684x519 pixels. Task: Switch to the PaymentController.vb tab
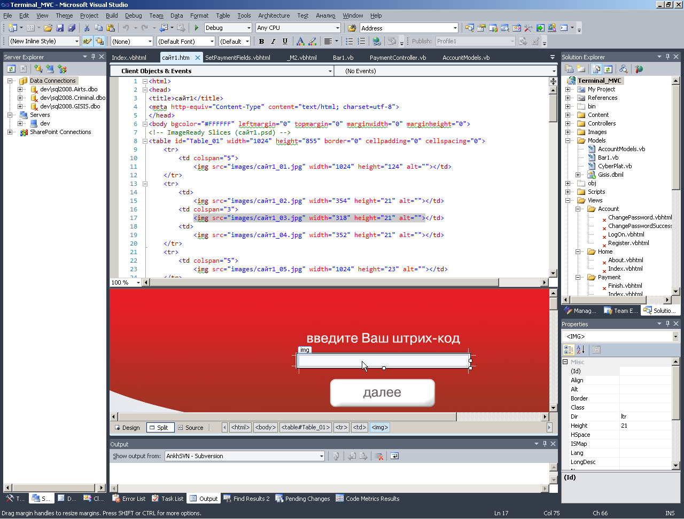(398, 58)
